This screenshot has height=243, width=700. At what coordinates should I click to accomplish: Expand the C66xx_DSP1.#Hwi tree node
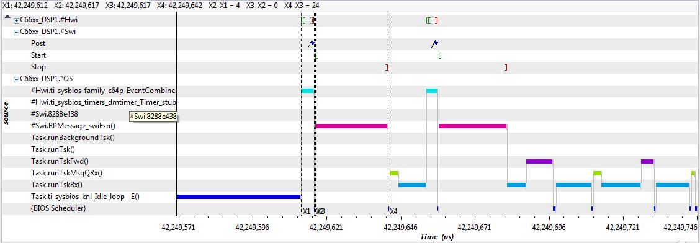[x=17, y=20]
